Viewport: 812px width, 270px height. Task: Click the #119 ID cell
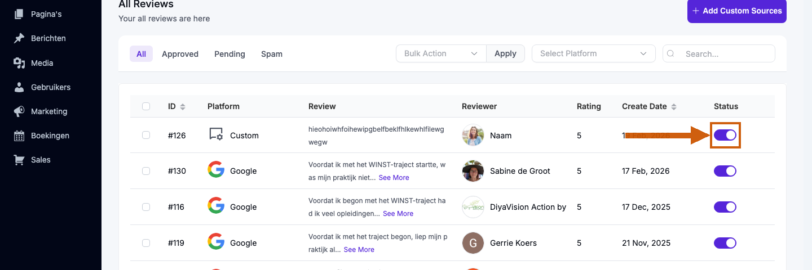[x=176, y=243]
